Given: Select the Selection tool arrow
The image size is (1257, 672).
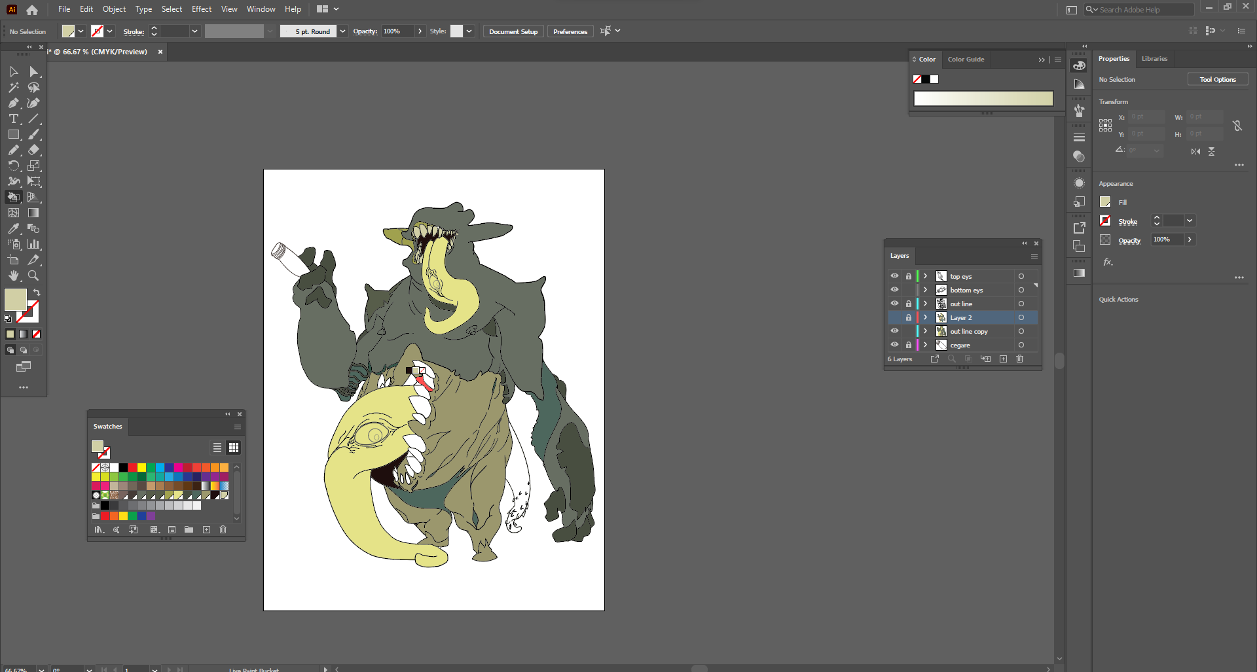Looking at the screenshot, I should pyautogui.click(x=13, y=71).
